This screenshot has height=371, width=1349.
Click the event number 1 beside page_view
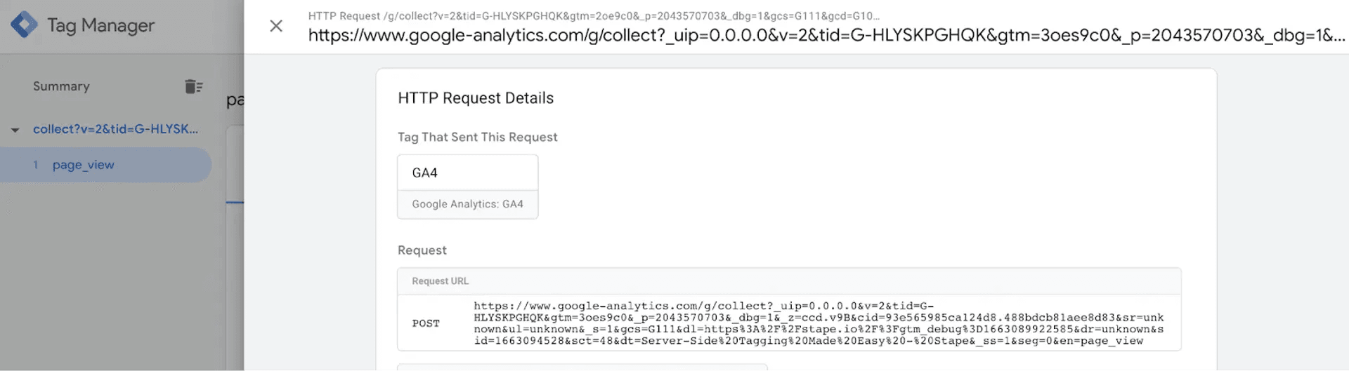pyautogui.click(x=36, y=165)
